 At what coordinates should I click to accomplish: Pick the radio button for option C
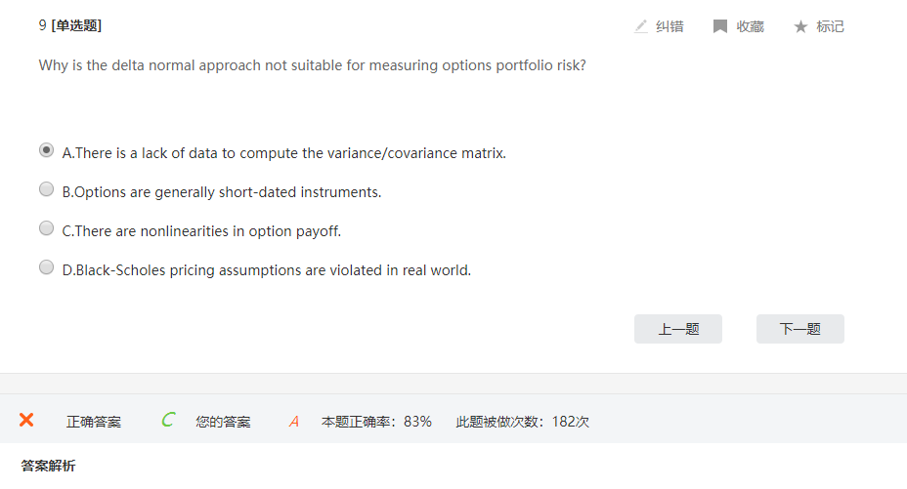tap(46, 228)
